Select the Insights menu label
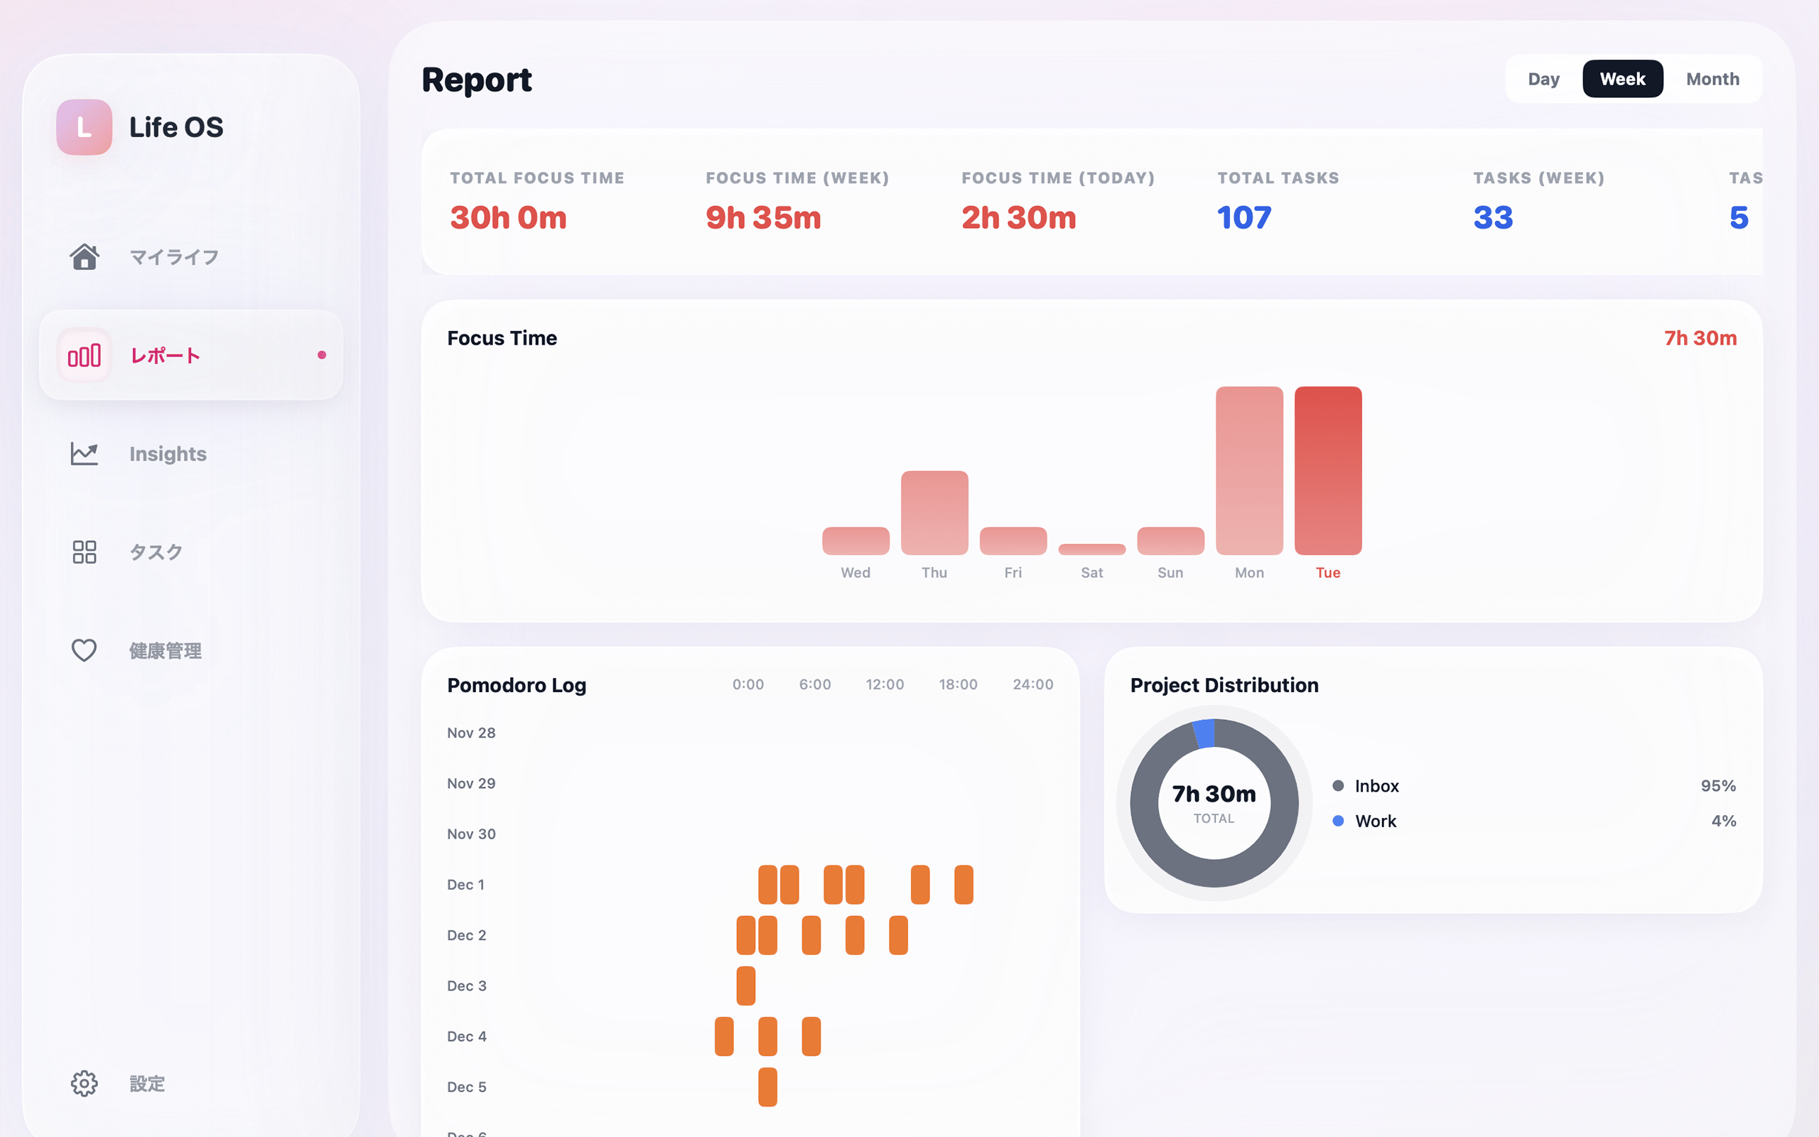This screenshot has width=1819, height=1137. pos(168,453)
